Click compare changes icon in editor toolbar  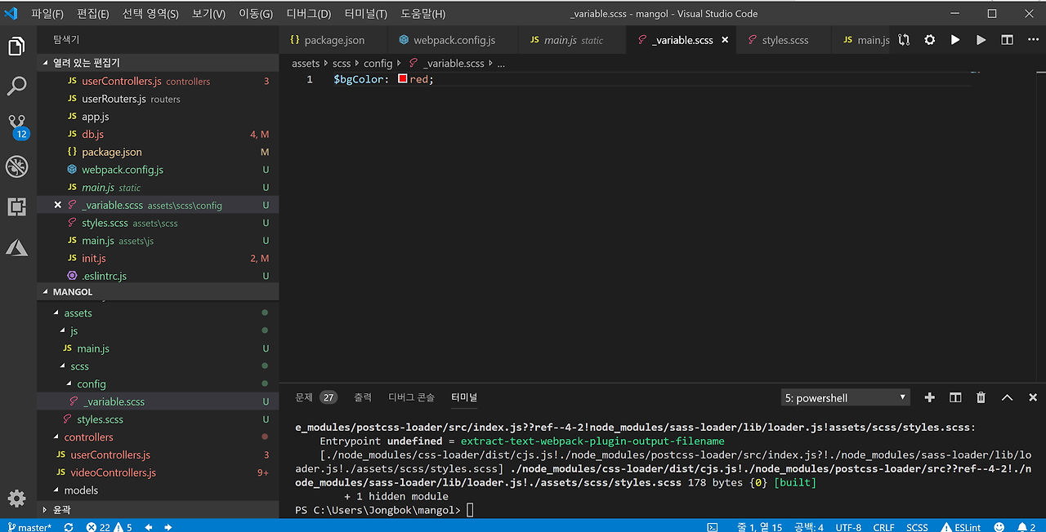click(904, 40)
